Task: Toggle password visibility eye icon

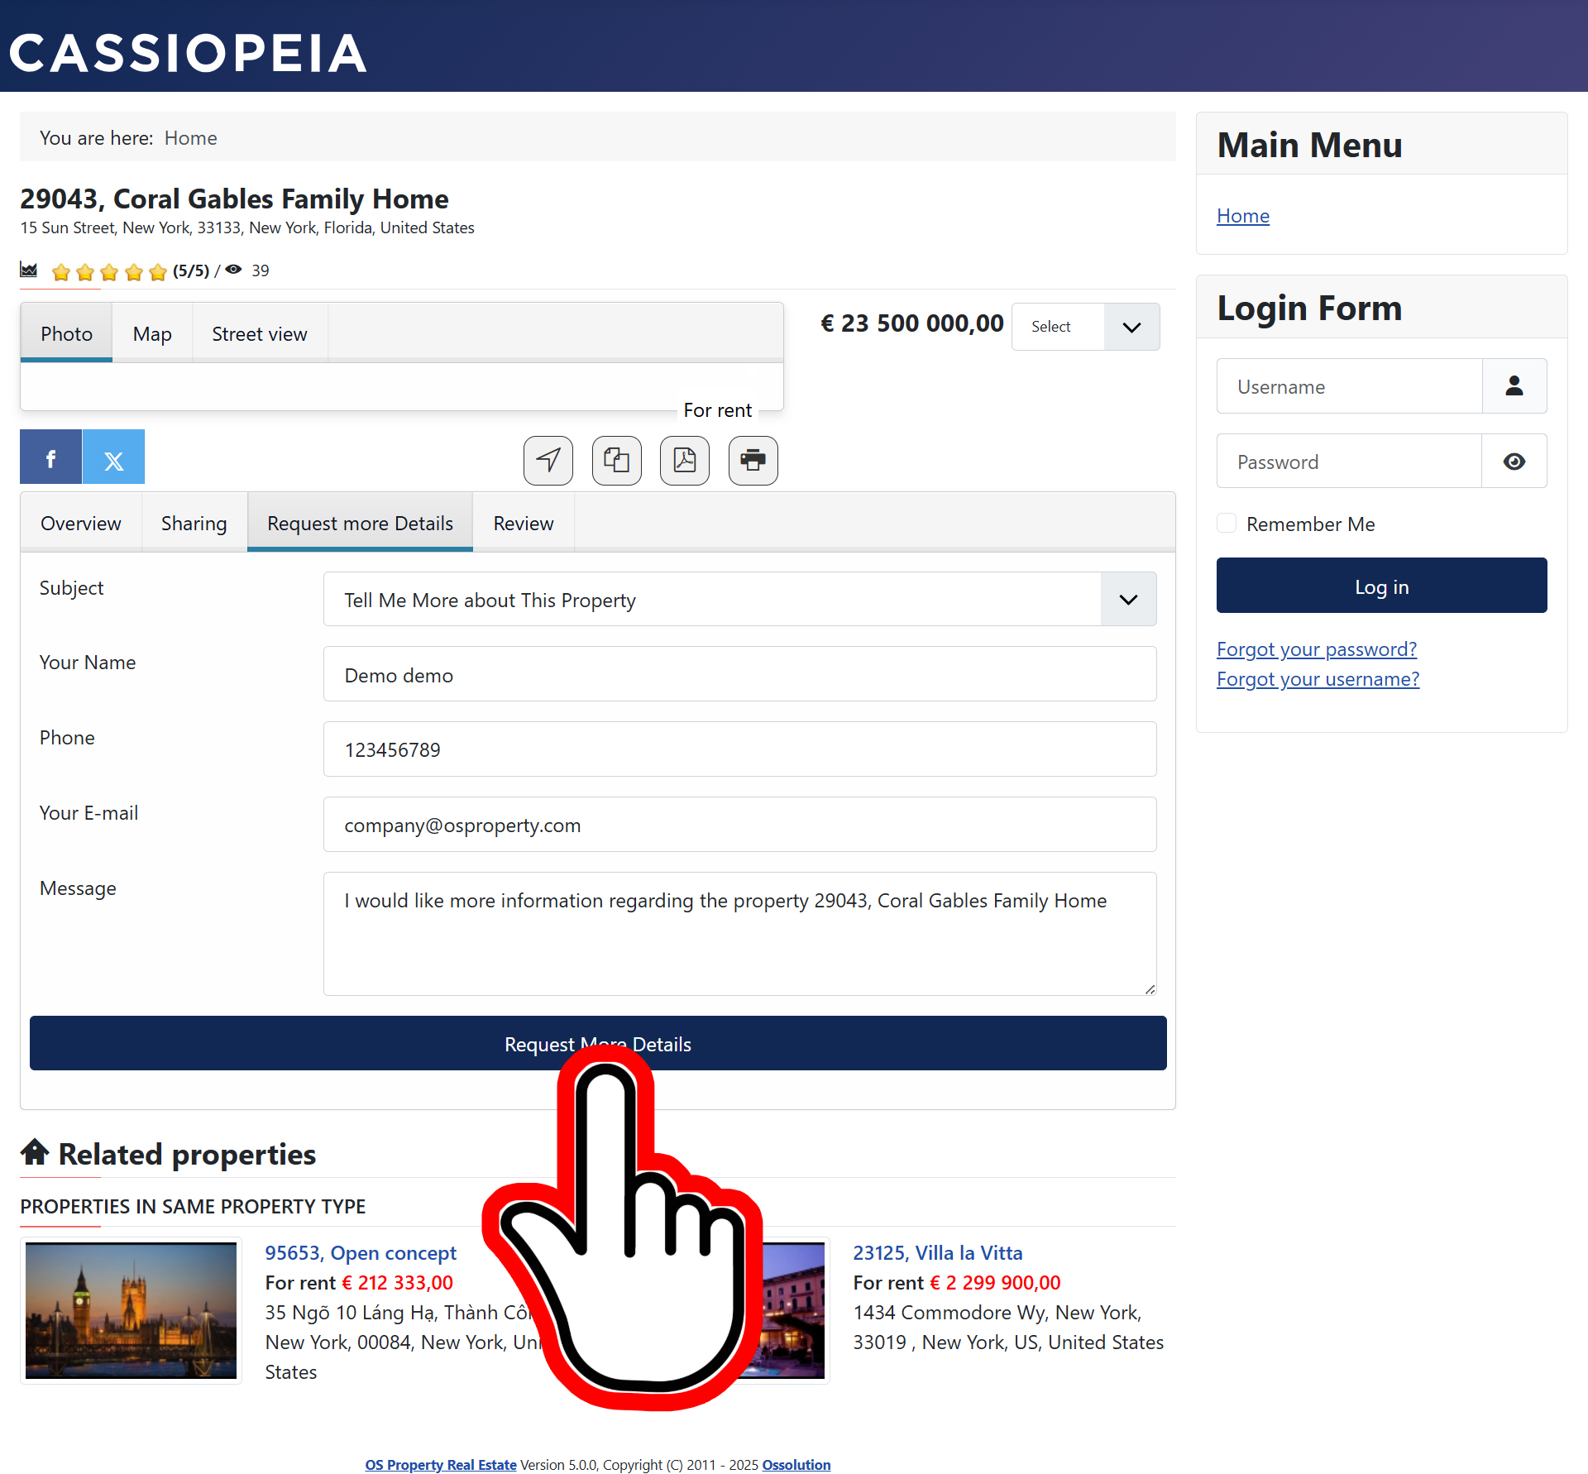Action: tap(1514, 462)
